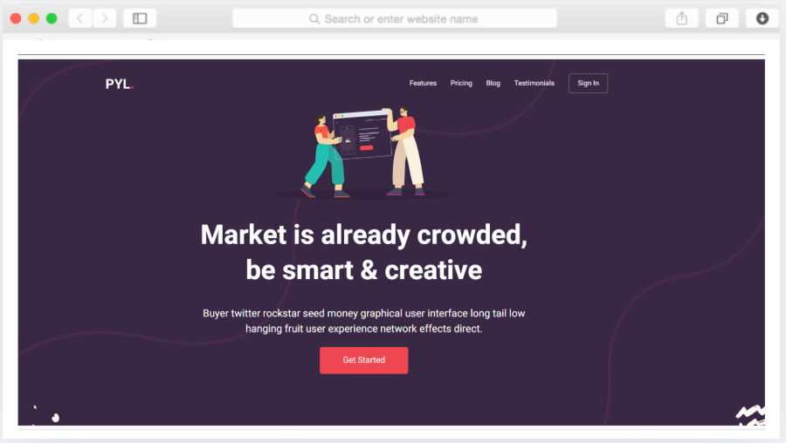Click the yellow minimize window button

tap(33, 18)
